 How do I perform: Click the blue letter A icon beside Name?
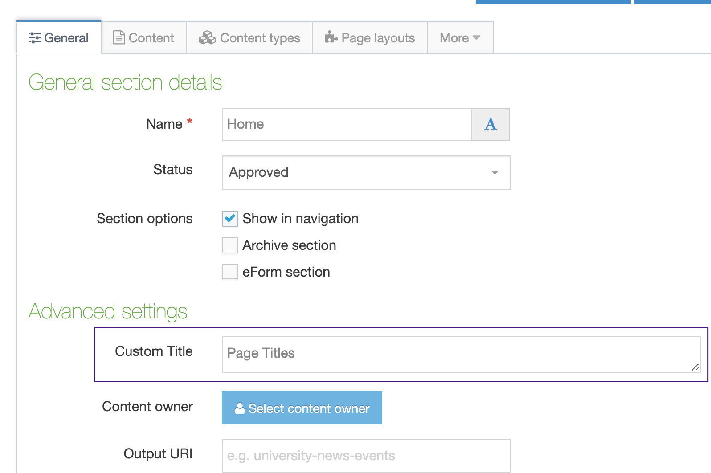[490, 125]
